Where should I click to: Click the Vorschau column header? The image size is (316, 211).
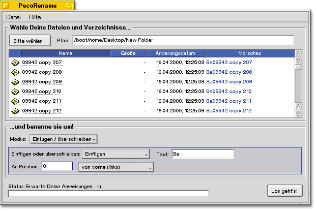[x=250, y=53]
